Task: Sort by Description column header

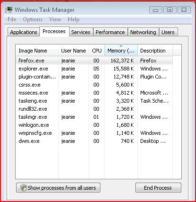Action: click(155, 51)
